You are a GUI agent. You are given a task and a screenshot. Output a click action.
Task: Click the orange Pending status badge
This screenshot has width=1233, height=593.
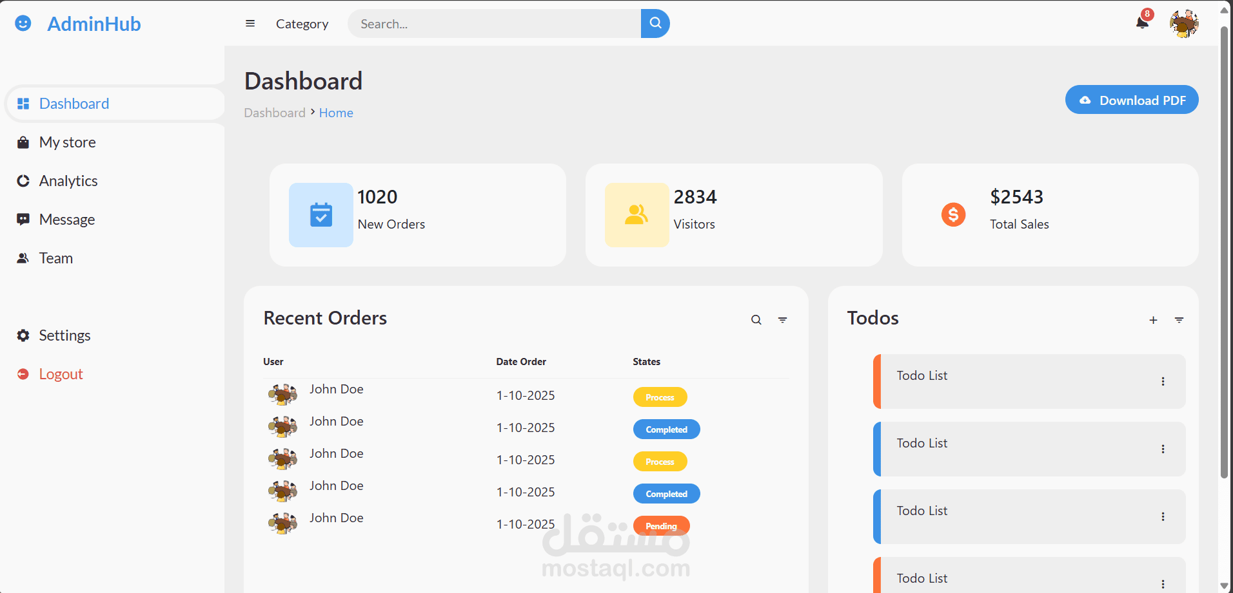click(x=661, y=526)
